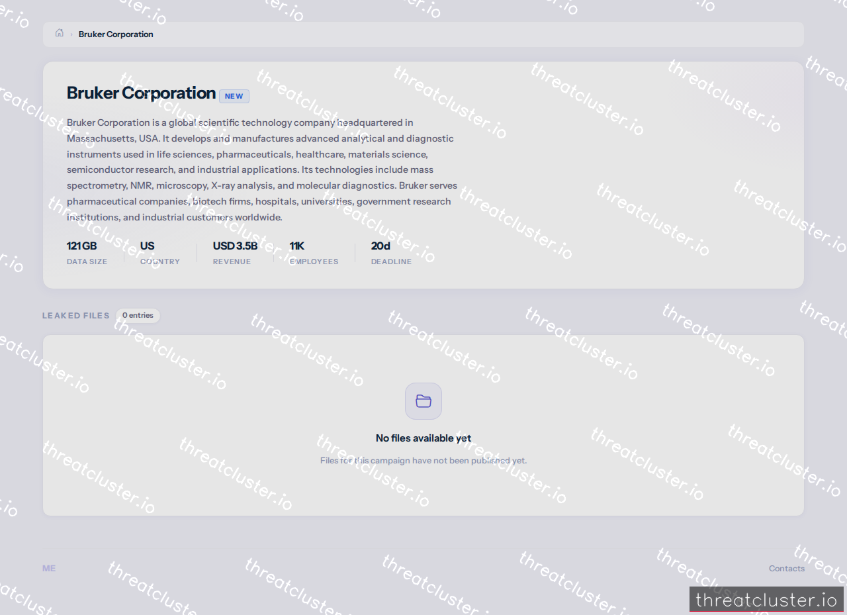Open the Contacts footer link

pyautogui.click(x=787, y=569)
